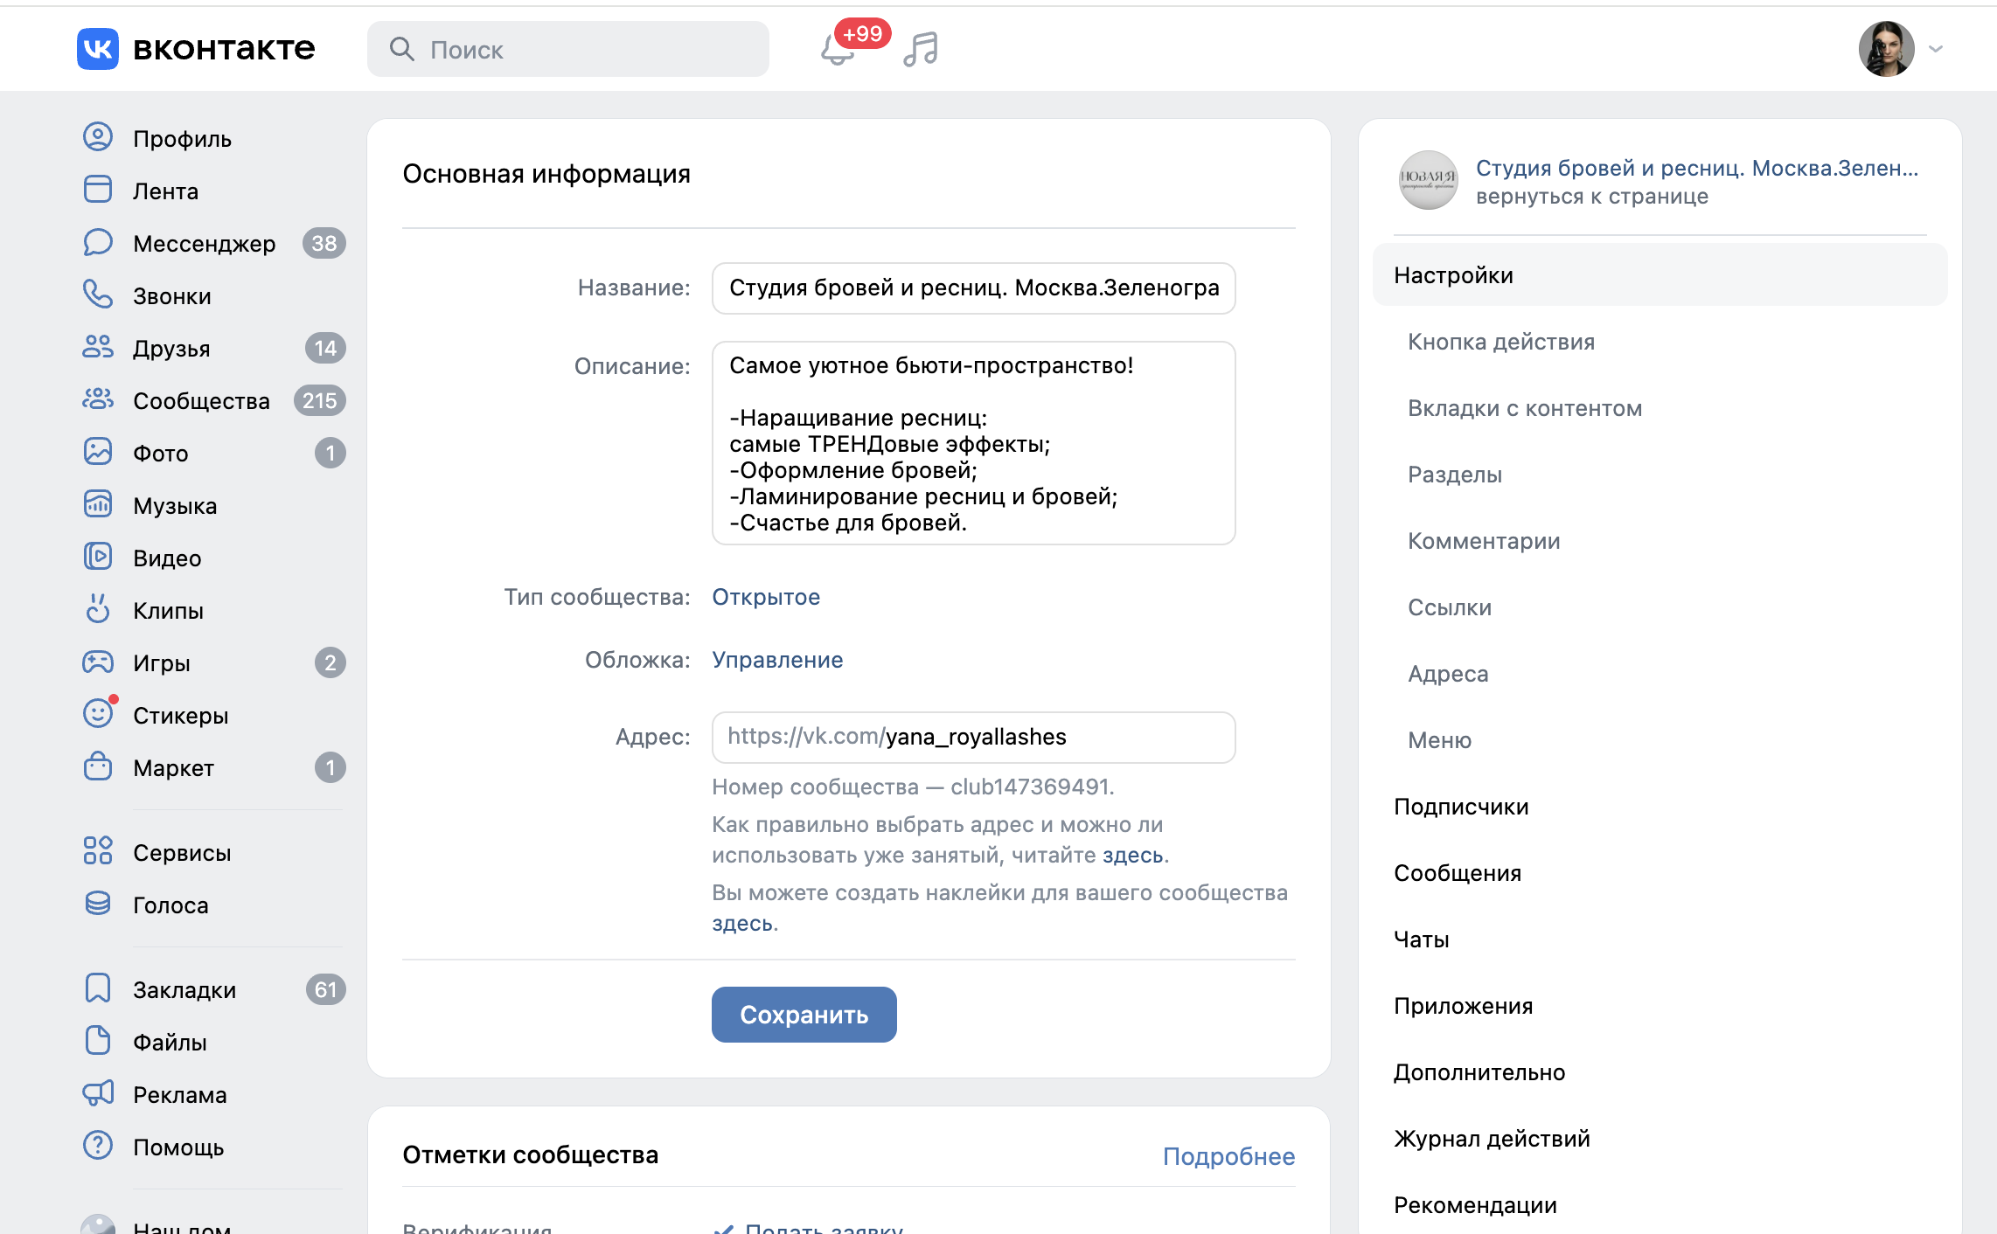The image size is (1997, 1234).
Task: Click the Мессенджер counter badge 38
Action: coord(324,243)
